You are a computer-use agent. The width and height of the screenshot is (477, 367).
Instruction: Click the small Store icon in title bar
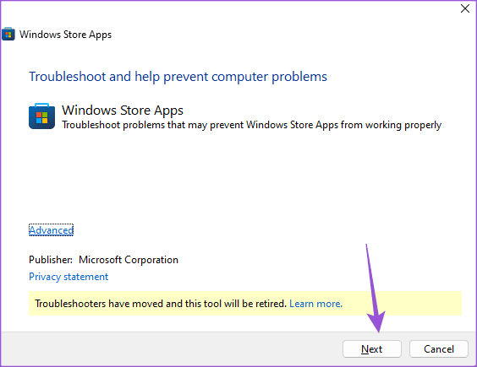pos(8,34)
